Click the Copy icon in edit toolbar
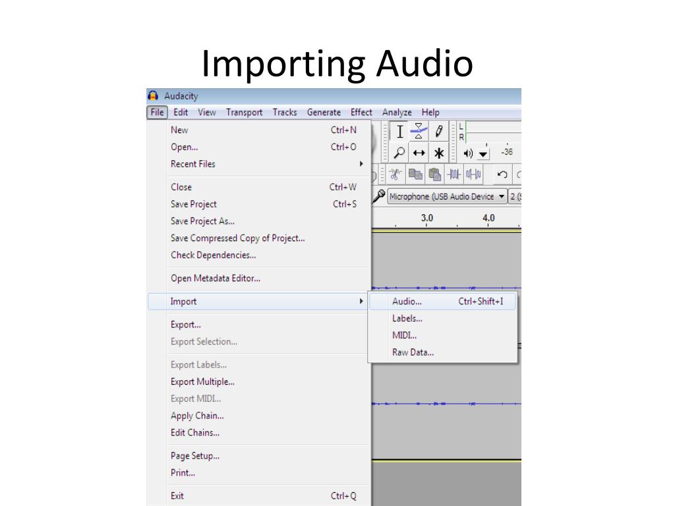Image resolution: width=675 pixels, height=506 pixels. (x=415, y=174)
